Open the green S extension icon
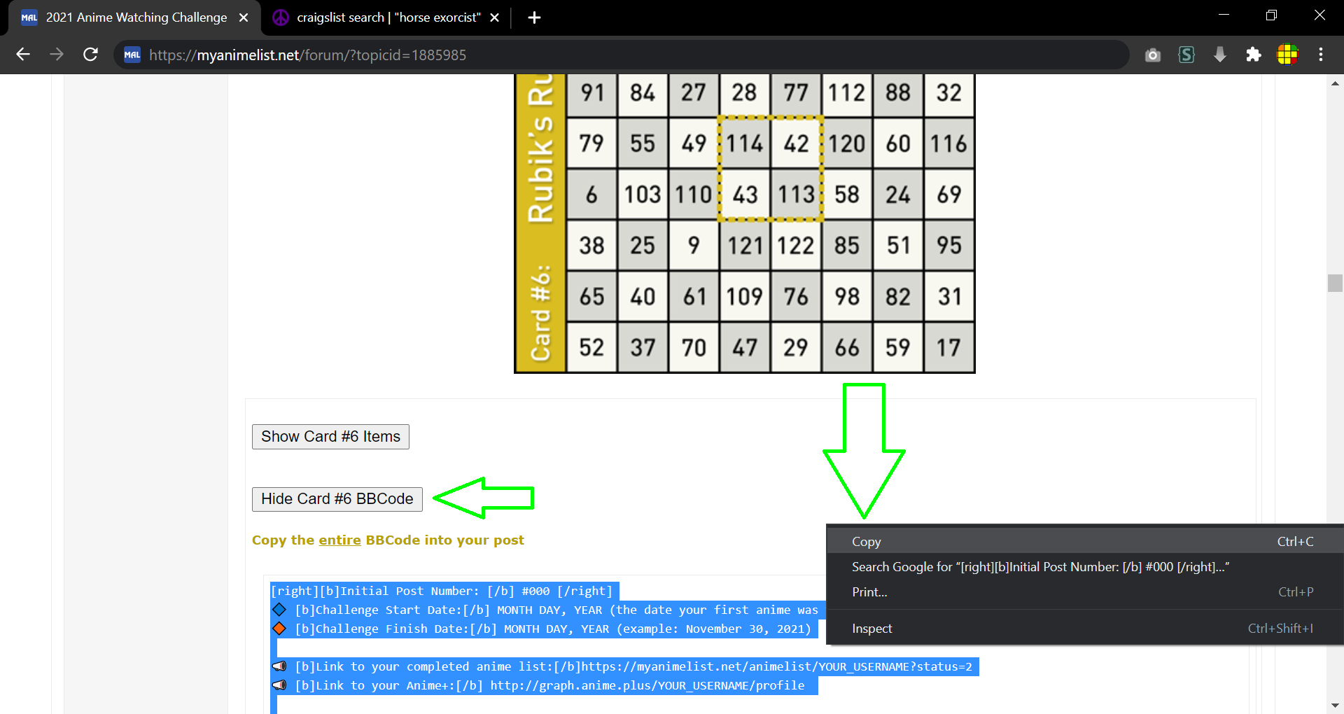Screen dimensions: 1344x714 point(1186,55)
